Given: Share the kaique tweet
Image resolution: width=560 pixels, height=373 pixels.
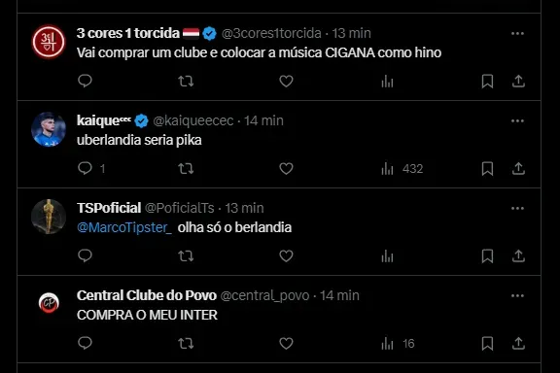Looking at the screenshot, I should point(518,168).
